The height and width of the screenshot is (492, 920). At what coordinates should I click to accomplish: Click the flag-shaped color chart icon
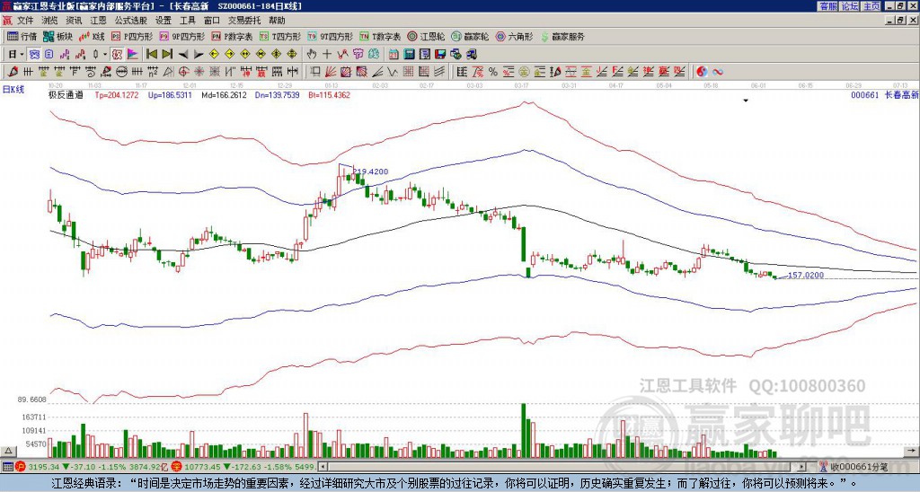(x=133, y=55)
